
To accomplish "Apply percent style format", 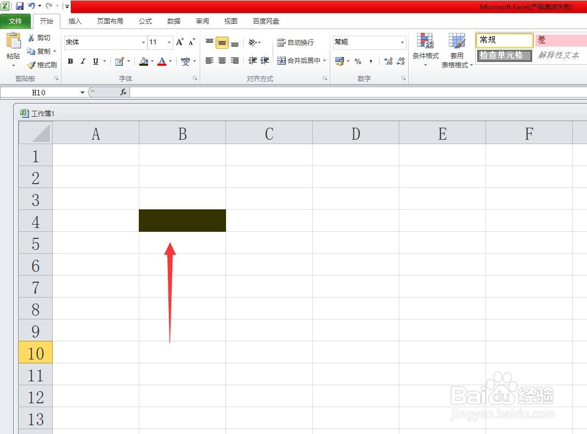I will [x=358, y=61].
